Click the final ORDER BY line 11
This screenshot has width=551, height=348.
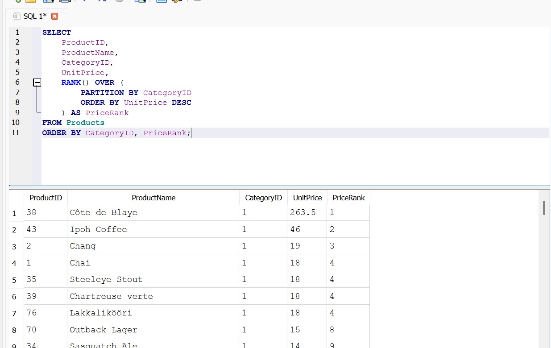(116, 133)
